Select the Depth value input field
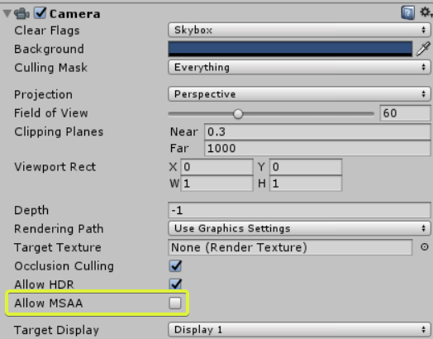The width and height of the screenshot is (433, 339). coord(299,210)
